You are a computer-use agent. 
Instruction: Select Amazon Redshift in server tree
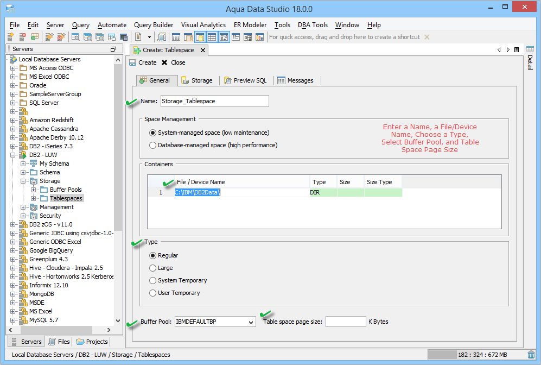(x=52, y=120)
